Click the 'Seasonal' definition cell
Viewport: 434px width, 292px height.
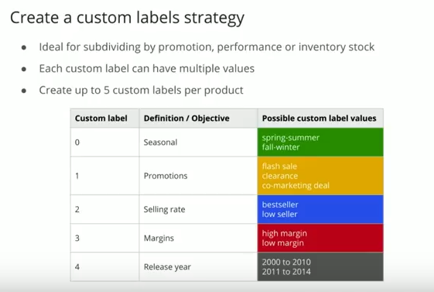[199, 143]
